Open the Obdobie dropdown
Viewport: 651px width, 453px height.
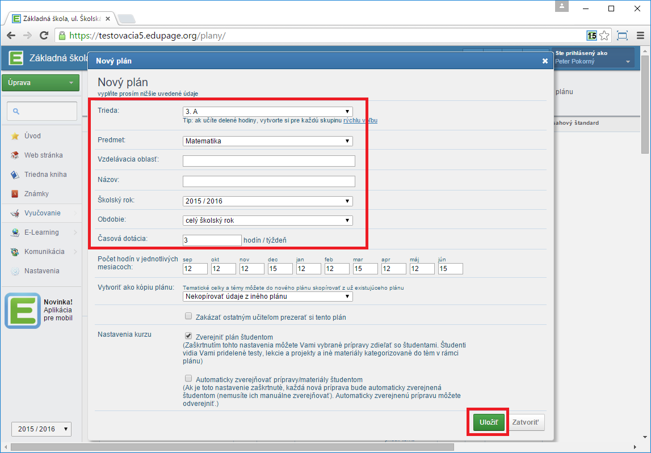(268, 221)
